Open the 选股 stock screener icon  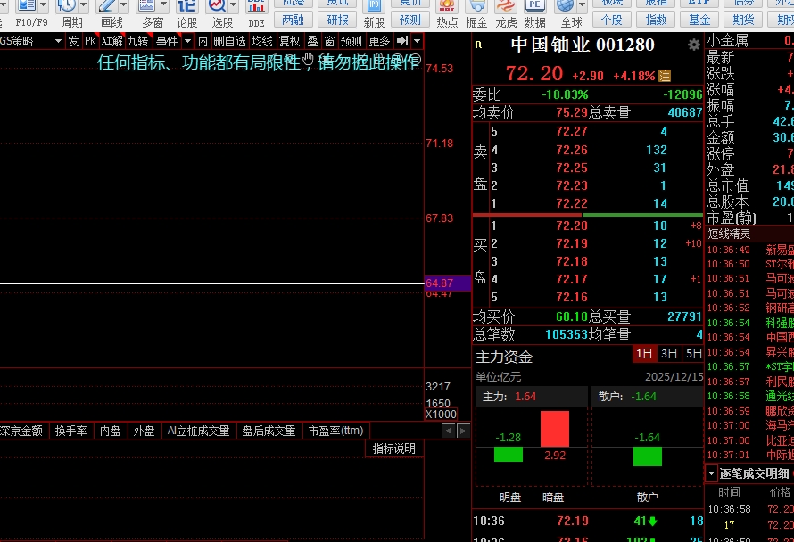[x=217, y=6]
